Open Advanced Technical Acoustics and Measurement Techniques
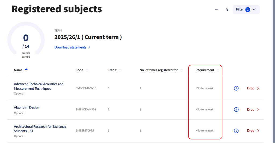This screenshot has width=275, height=146. (x=38, y=86)
